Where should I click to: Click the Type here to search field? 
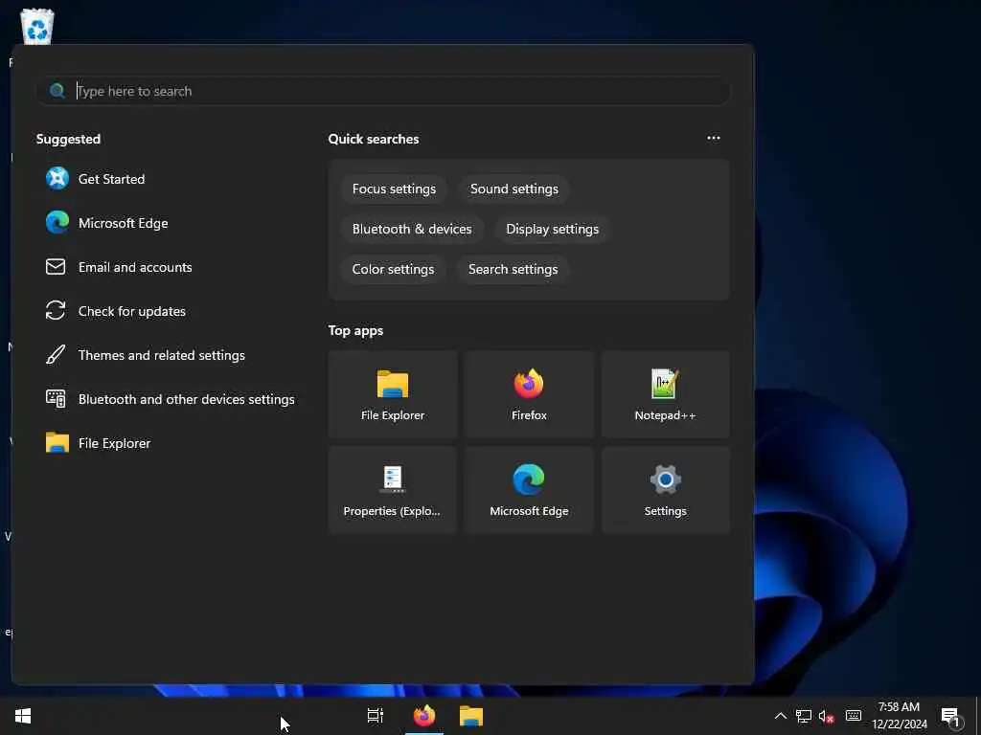tap(383, 91)
